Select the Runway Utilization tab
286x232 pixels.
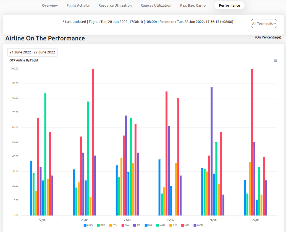[156, 6]
